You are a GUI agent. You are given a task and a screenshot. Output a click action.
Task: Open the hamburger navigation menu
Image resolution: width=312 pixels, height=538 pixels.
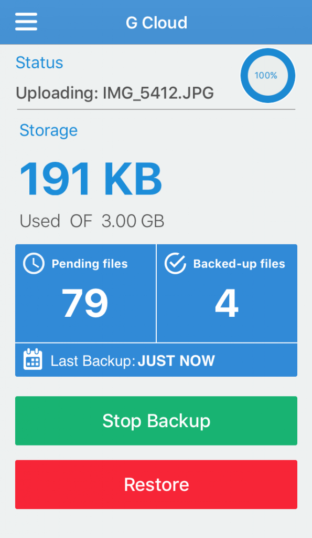coord(26,22)
